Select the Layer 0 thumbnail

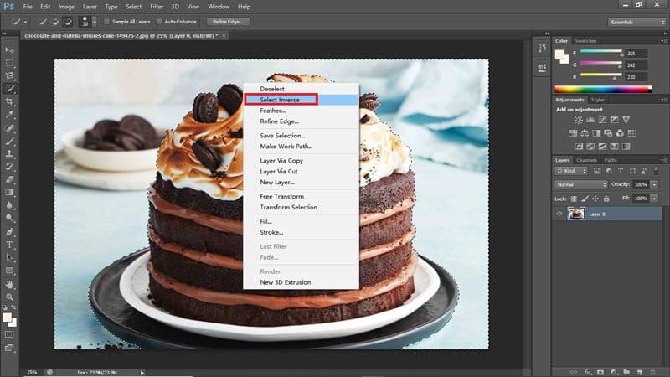click(576, 214)
